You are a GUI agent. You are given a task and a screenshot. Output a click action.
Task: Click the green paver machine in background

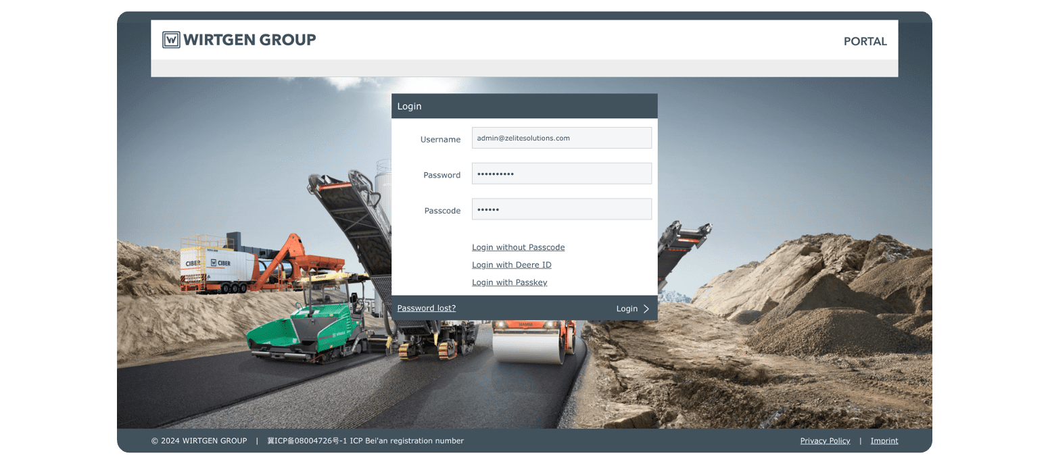pos(304,331)
